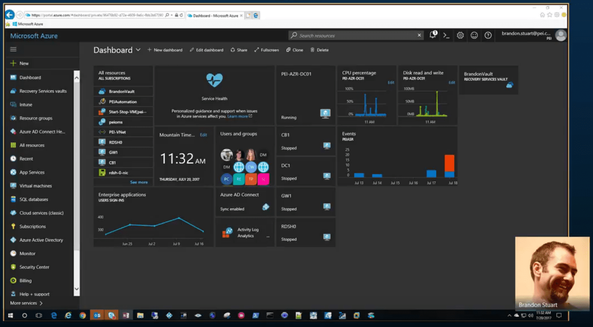Viewport: 593px width, 327px height.
Task: Launch Cloud Shell from top bar
Action: coord(446,35)
